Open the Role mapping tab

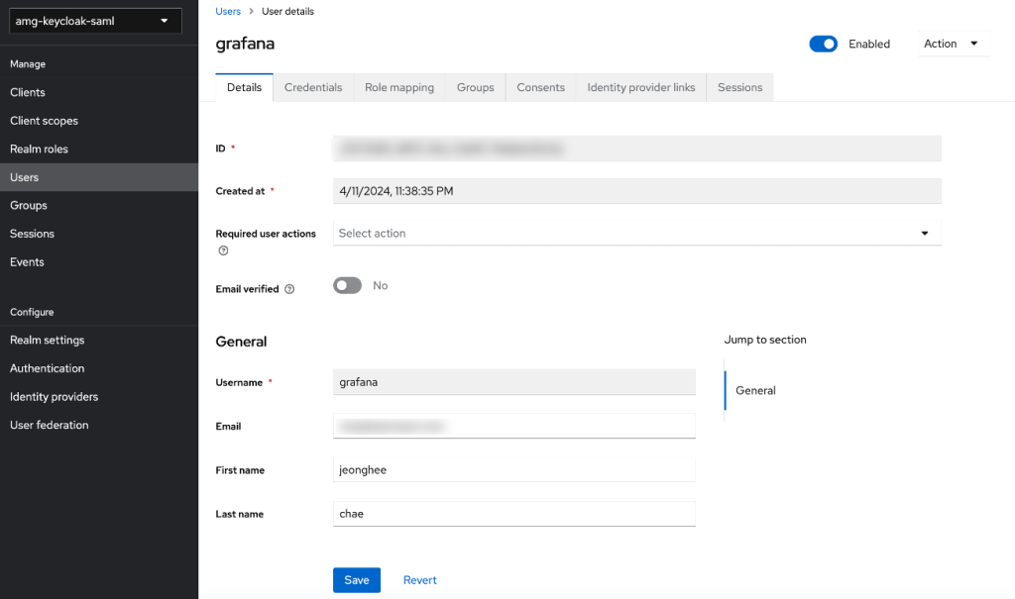click(399, 87)
